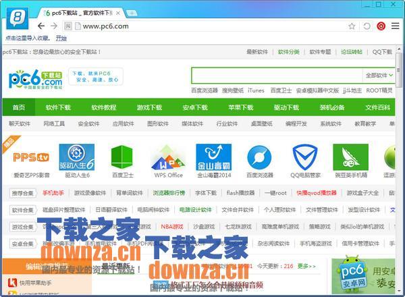Open the 驱动人生6 app icon
The height and width of the screenshot is (297, 405).
(x=77, y=157)
